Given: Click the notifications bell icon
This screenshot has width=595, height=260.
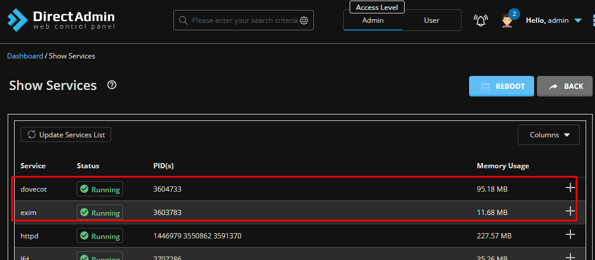Looking at the screenshot, I should [x=481, y=20].
